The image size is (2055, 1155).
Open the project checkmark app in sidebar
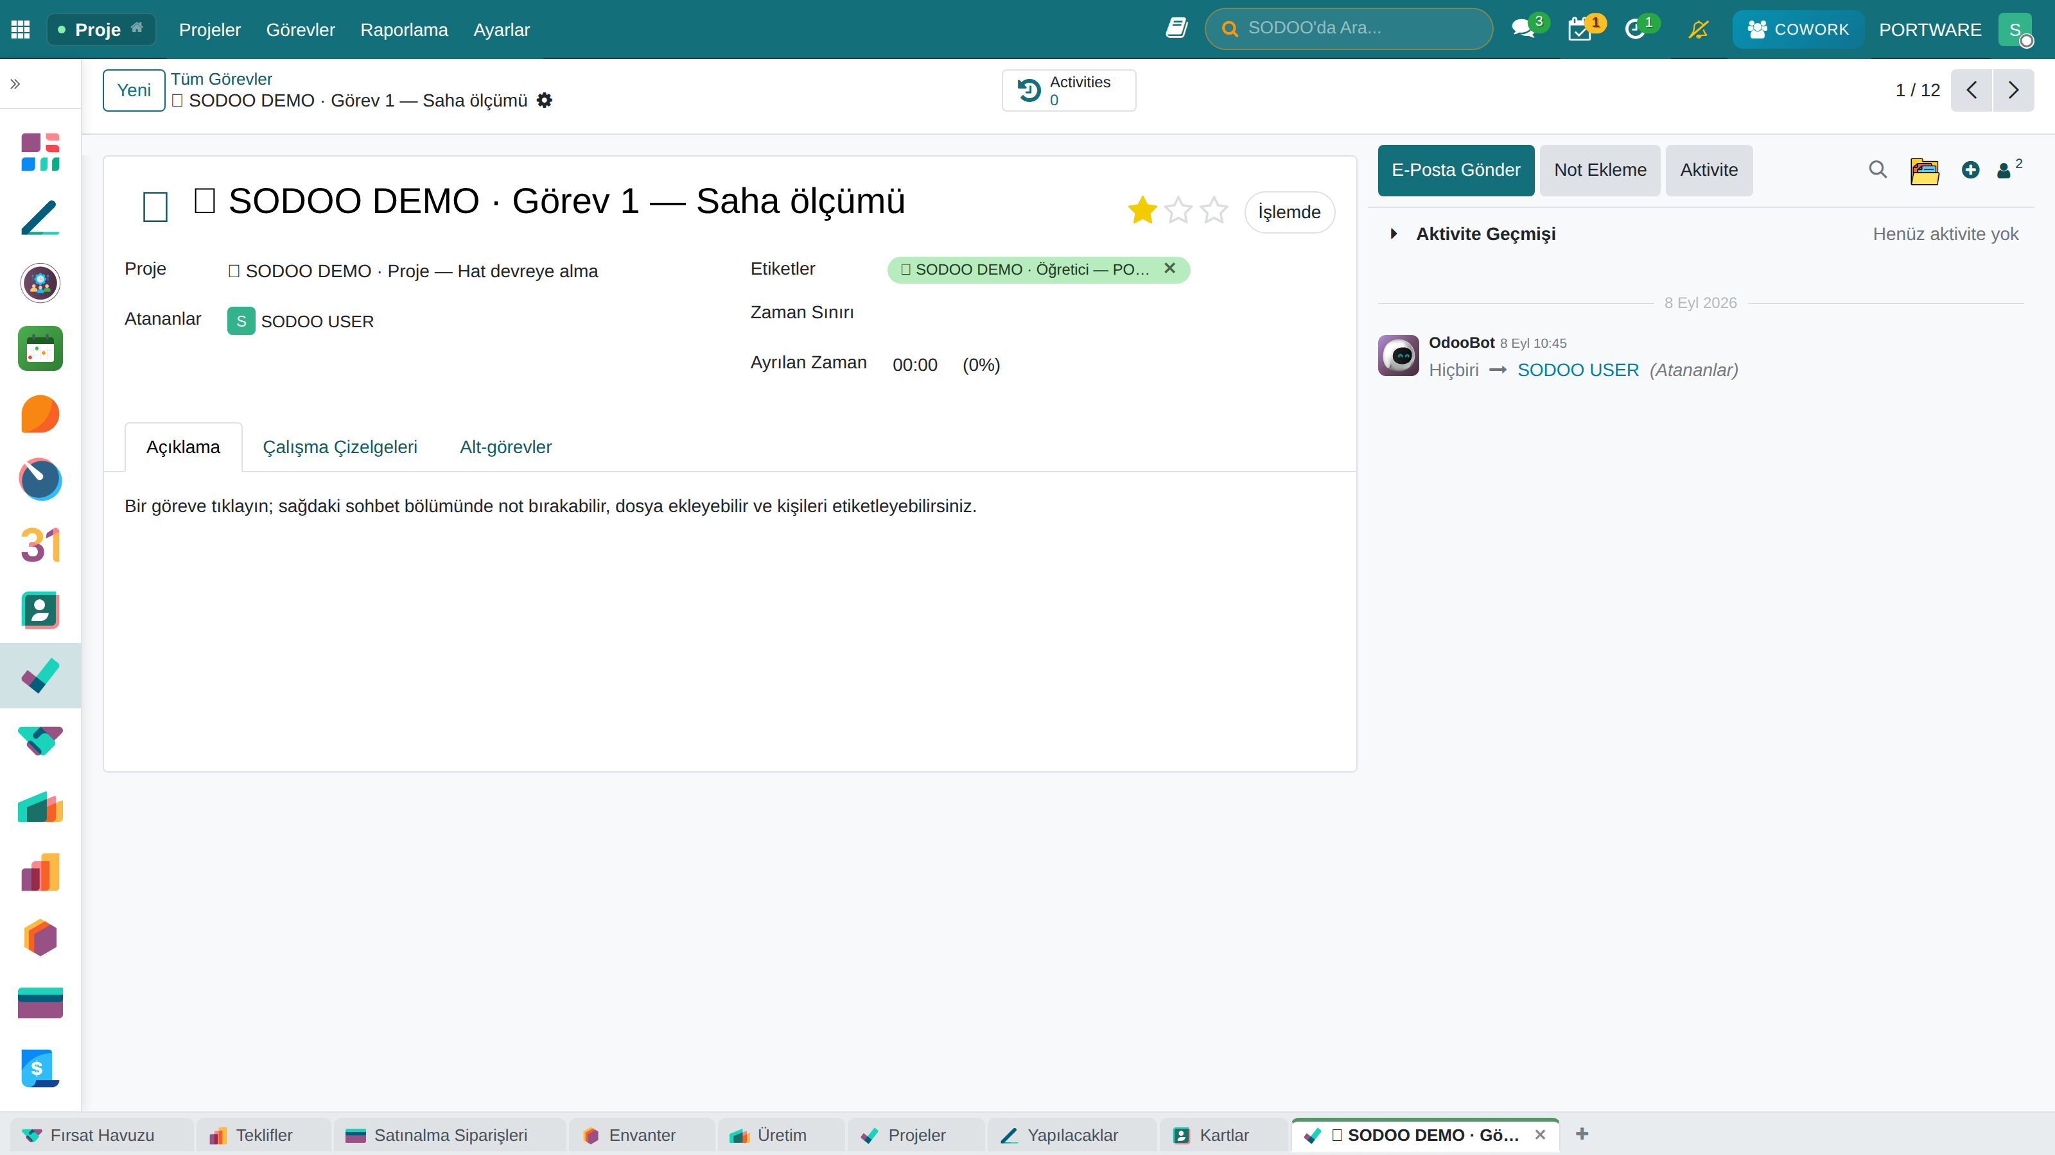[40, 676]
